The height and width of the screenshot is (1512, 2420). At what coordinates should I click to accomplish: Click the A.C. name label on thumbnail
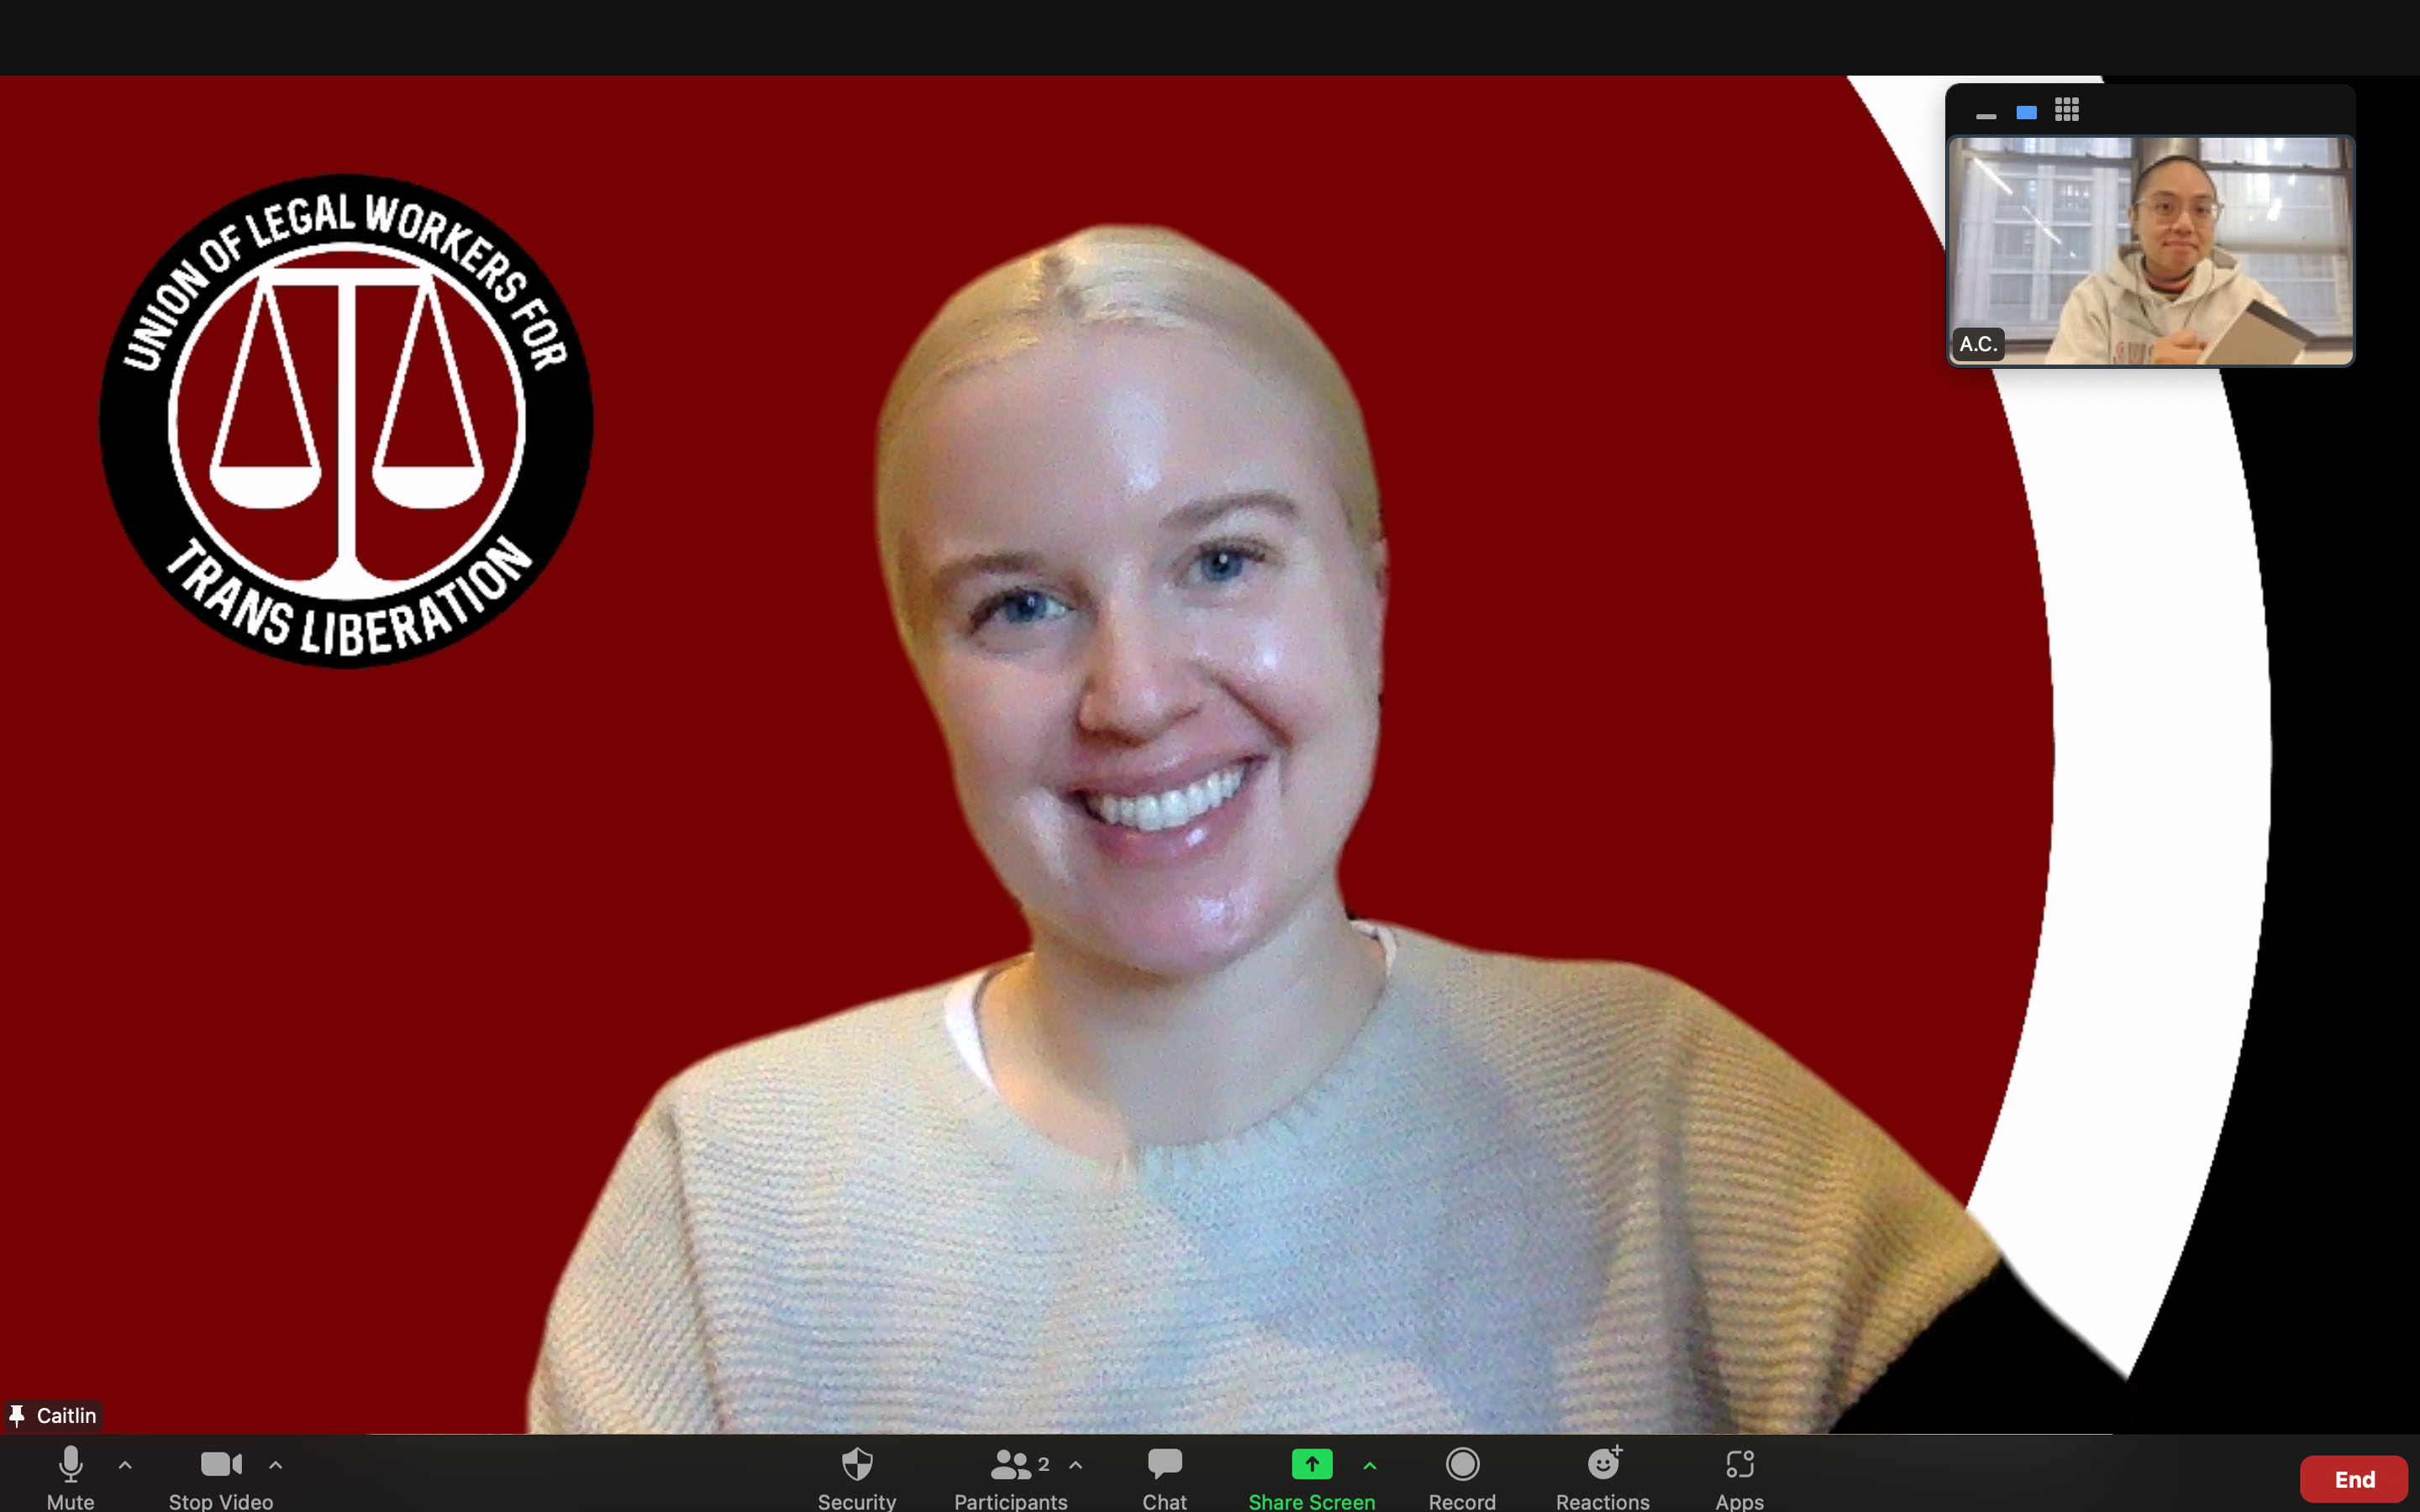pos(1978,344)
